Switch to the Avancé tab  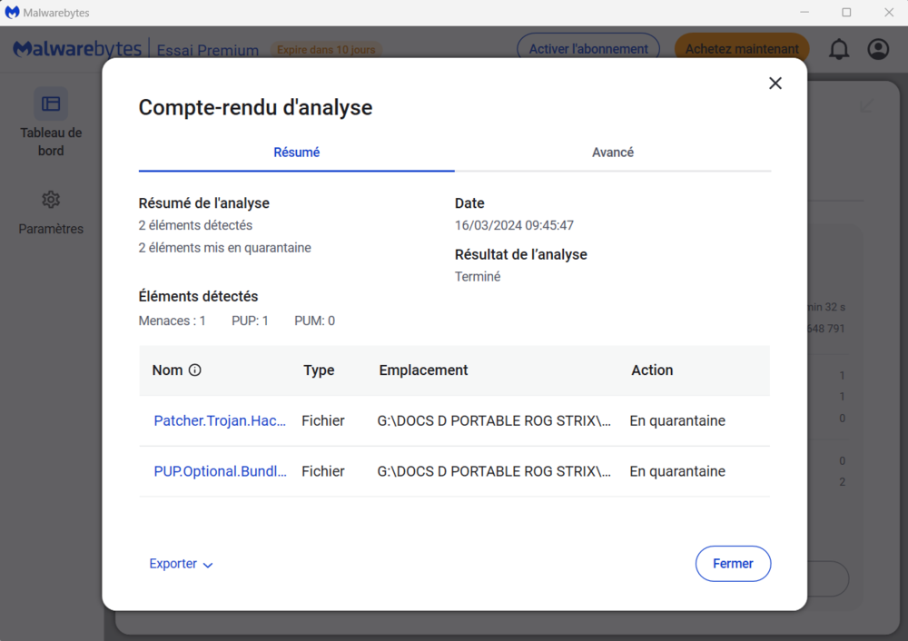(x=613, y=153)
